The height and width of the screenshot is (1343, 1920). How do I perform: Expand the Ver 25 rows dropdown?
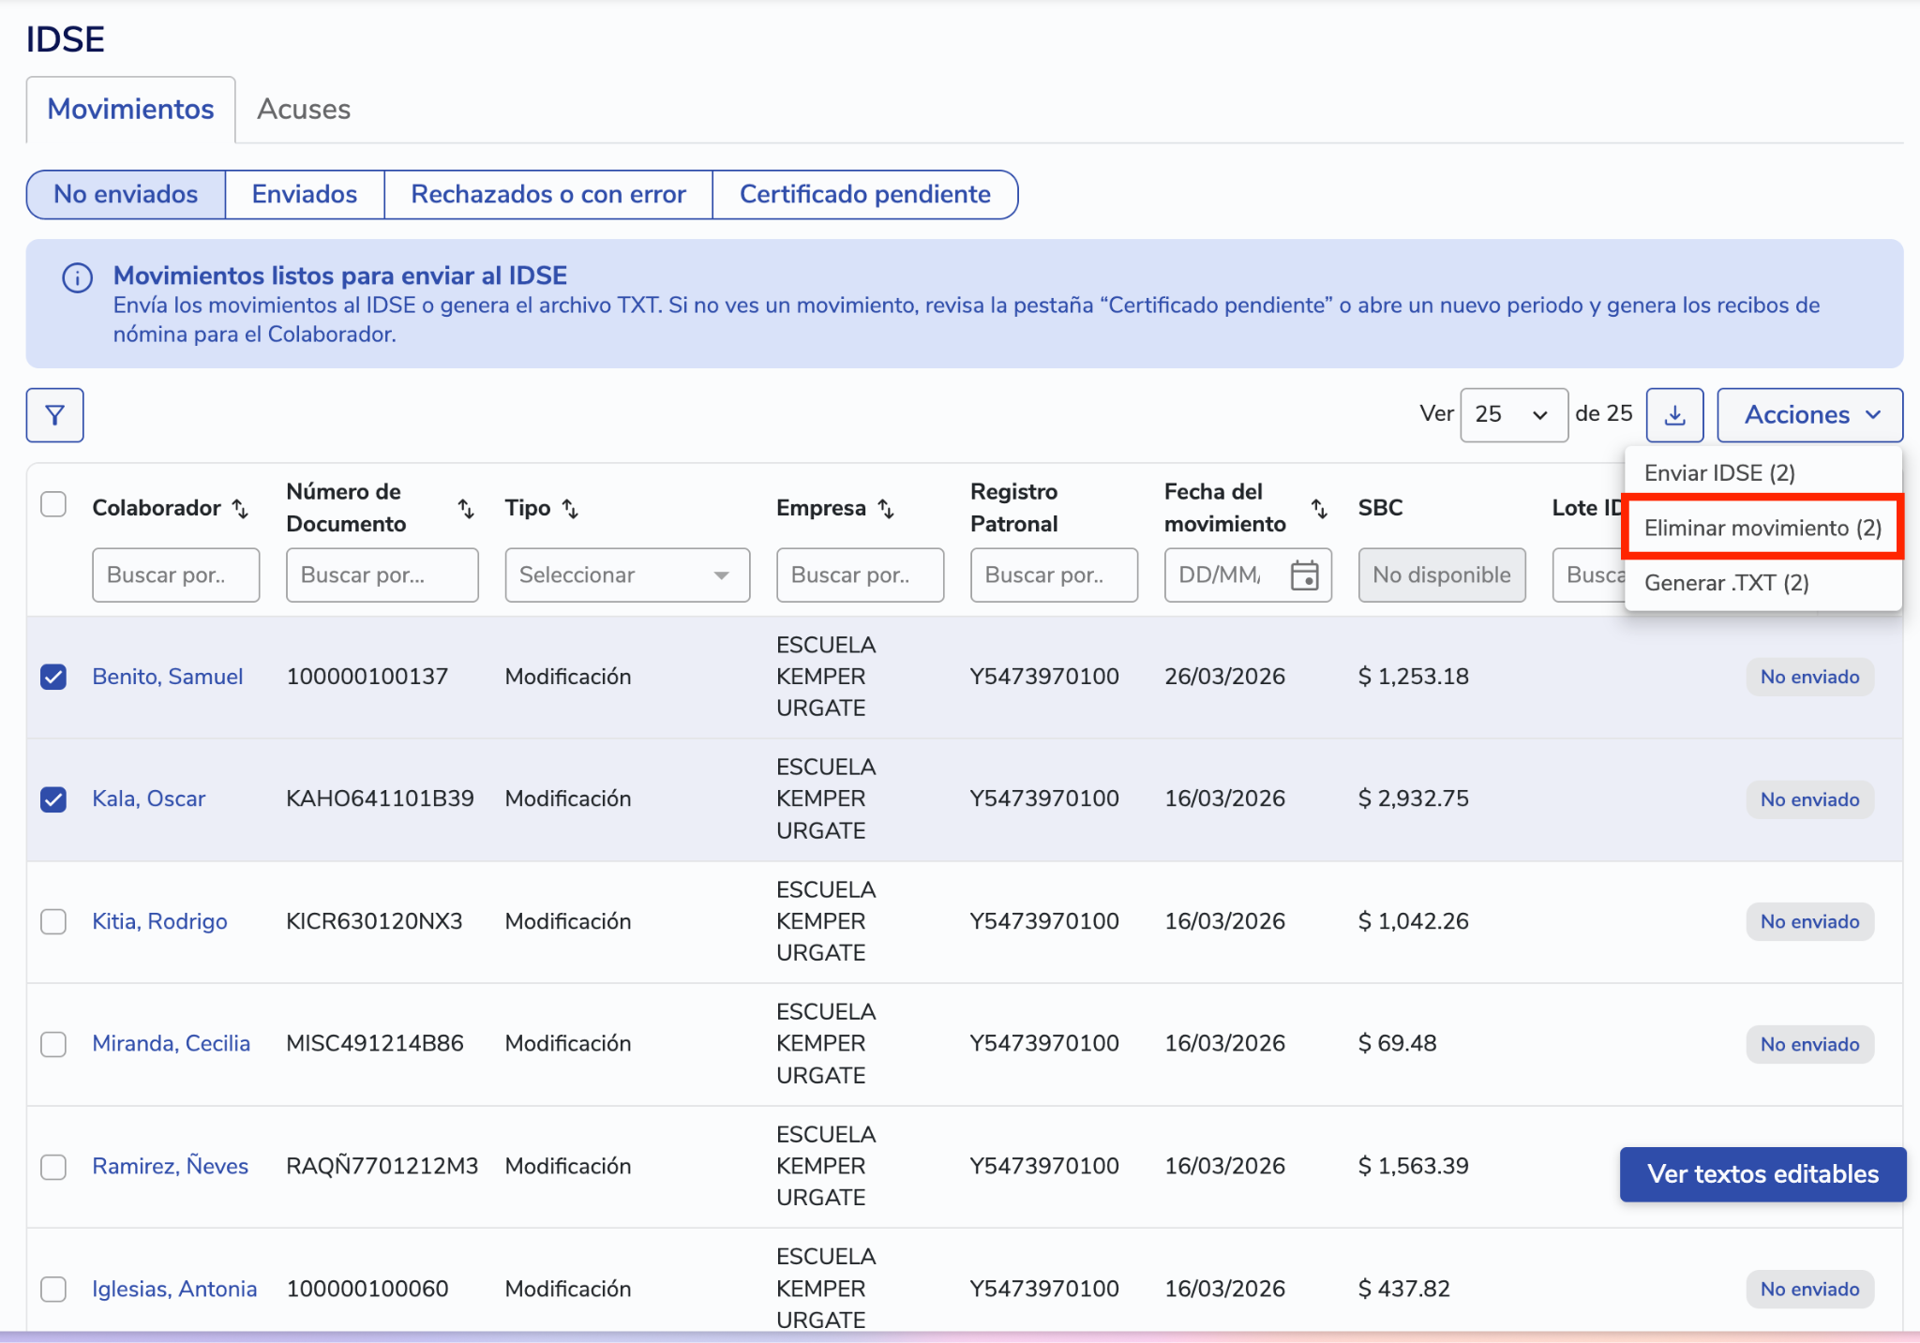[x=1513, y=415]
